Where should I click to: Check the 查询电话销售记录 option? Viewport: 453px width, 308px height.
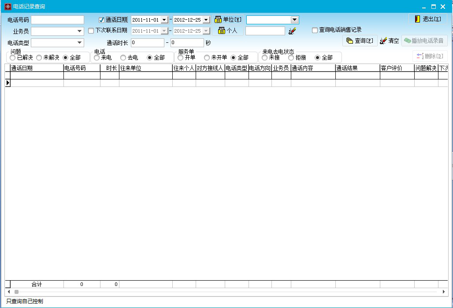(315, 30)
